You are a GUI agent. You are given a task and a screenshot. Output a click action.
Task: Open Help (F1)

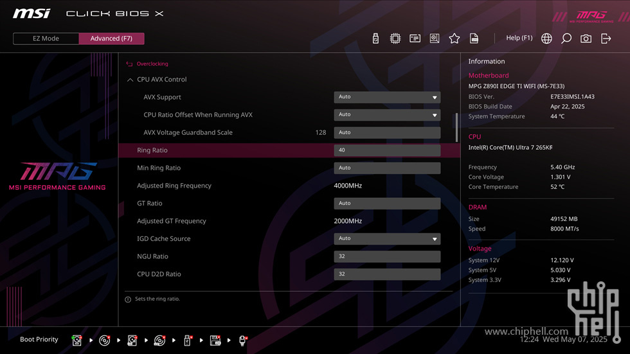(x=519, y=38)
